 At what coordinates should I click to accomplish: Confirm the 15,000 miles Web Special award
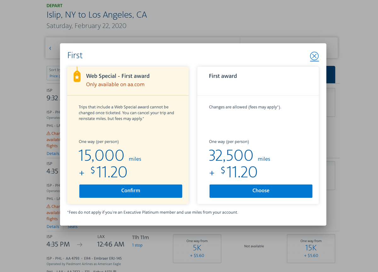130,191
